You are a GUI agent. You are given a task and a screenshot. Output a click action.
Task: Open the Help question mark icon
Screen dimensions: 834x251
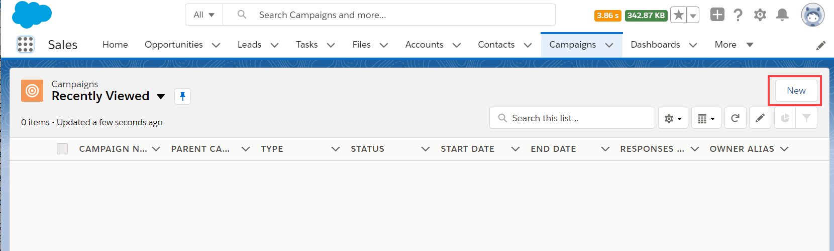[x=738, y=15]
